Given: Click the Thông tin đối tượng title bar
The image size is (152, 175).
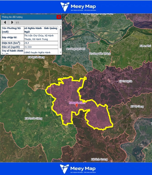Looking at the screenshot, I should click(x=28, y=17).
